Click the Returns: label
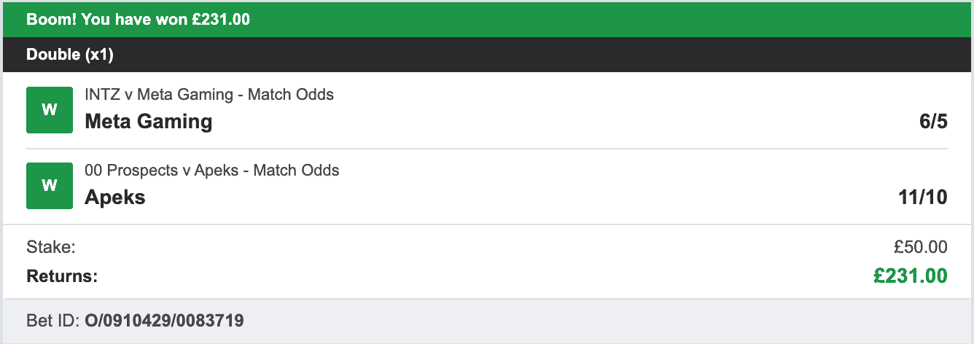This screenshot has height=344, width=974. [x=62, y=276]
